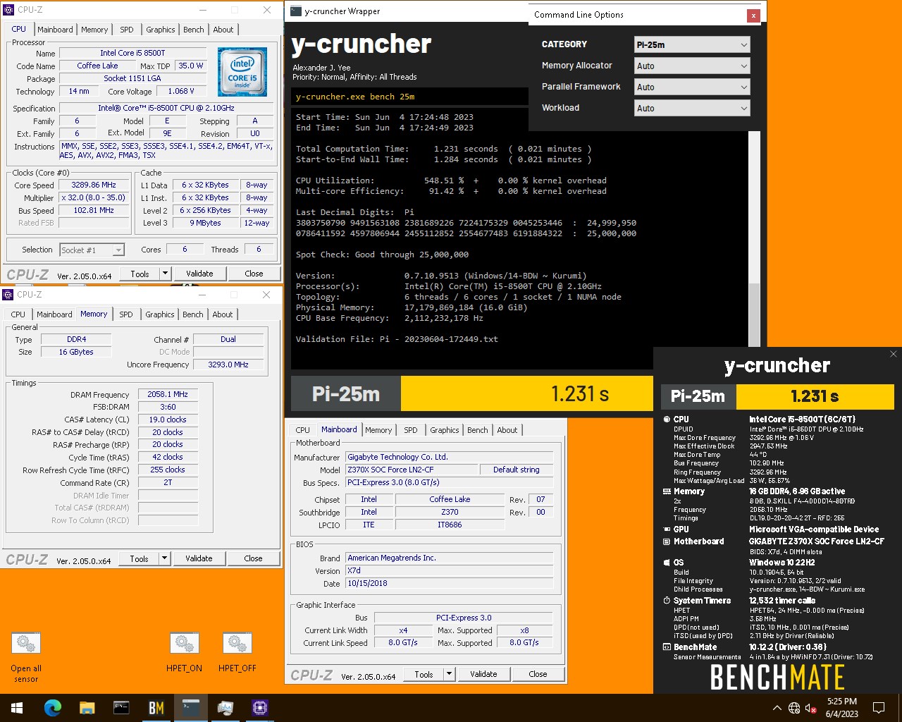Viewport: 902px width, 722px height.
Task: Open the Workload dropdown
Action: [x=692, y=108]
